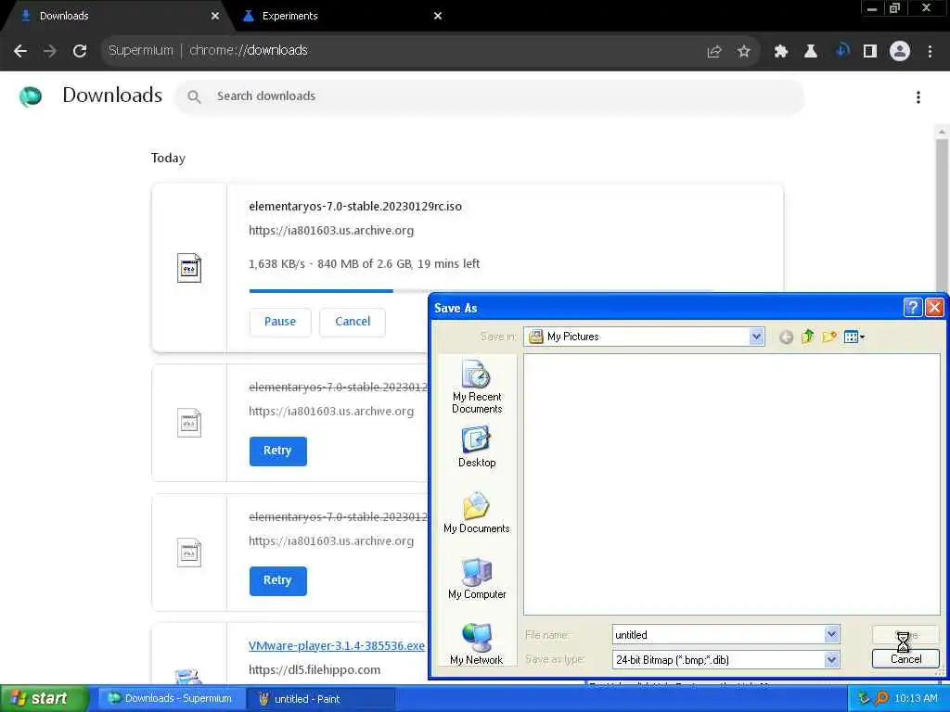
Task: Expand the Save as type dropdown
Action: (x=832, y=660)
